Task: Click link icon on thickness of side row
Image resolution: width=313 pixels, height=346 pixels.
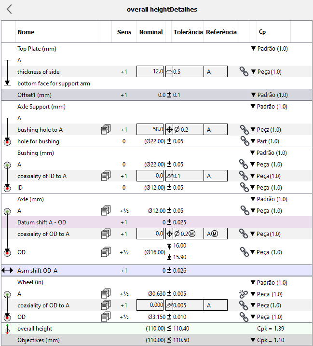Action: click(x=244, y=71)
